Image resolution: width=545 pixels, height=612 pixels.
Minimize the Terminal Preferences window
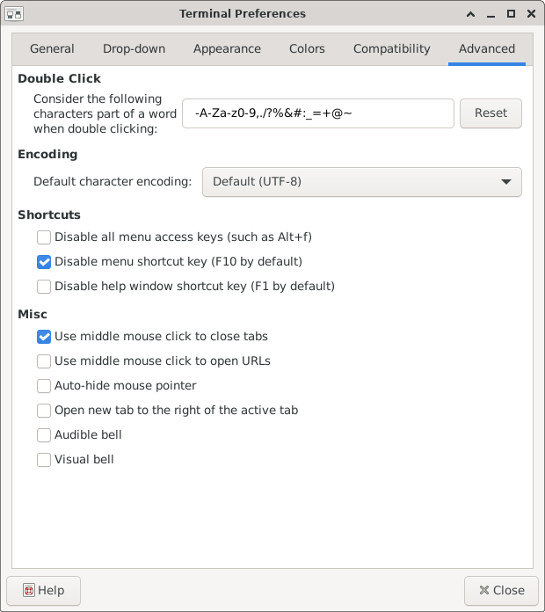click(491, 14)
